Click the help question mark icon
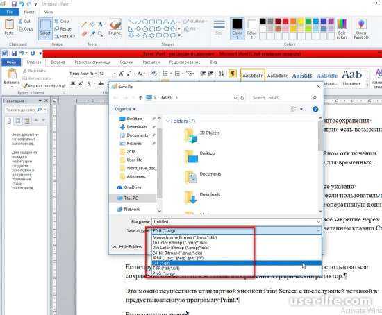 [x=315, y=109]
